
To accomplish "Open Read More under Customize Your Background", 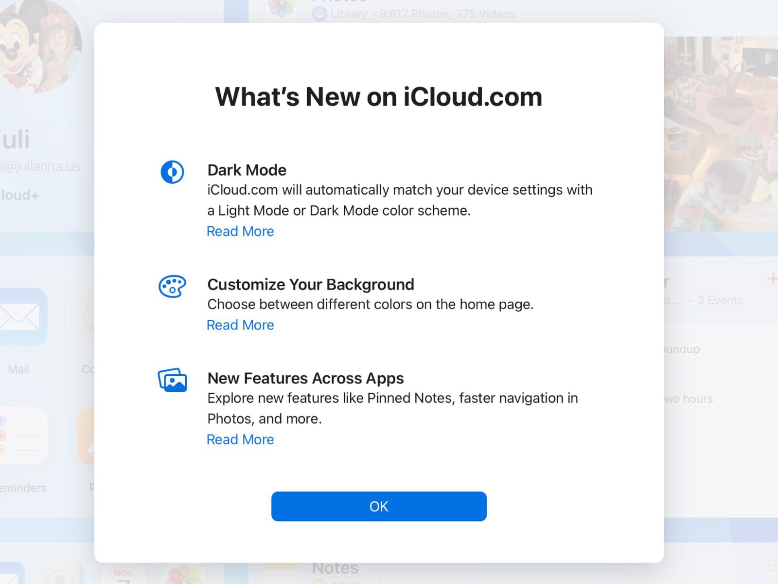I will [240, 325].
